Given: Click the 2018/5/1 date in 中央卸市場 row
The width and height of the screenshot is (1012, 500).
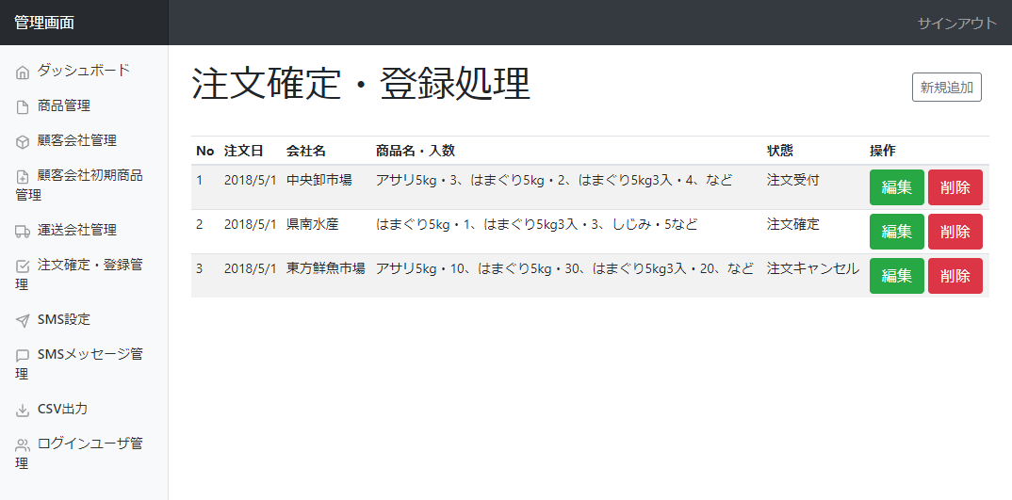Looking at the screenshot, I should pos(251,180).
